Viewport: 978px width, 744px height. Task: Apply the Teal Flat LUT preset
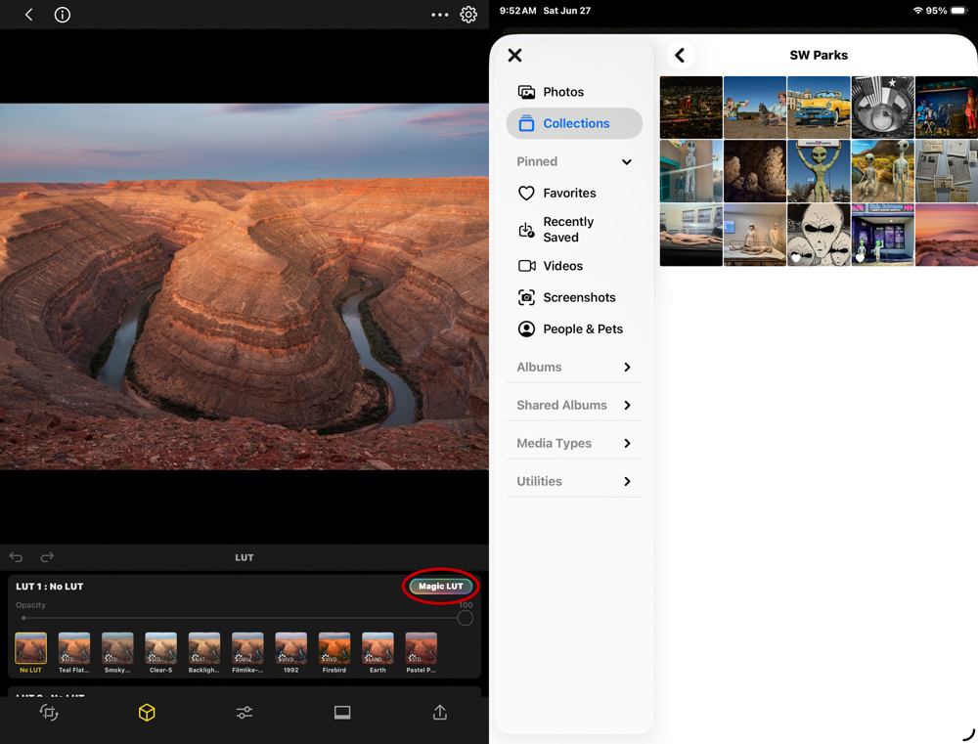click(74, 653)
